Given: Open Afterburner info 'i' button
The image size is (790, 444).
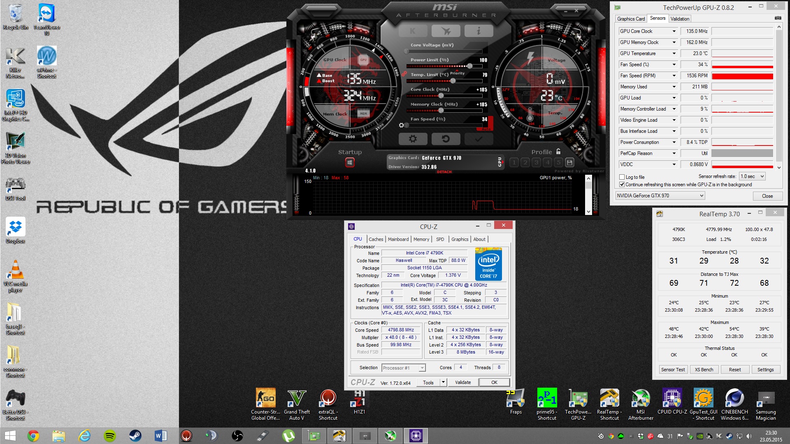Looking at the screenshot, I should pyautogui.click(x=479, y=31).
